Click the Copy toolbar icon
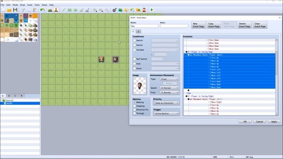Image resolution: width=283 pixels, height=159 pixels. point(29,10)
